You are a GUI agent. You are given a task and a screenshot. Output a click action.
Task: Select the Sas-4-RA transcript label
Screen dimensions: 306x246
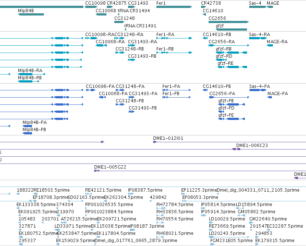point(259,35)
